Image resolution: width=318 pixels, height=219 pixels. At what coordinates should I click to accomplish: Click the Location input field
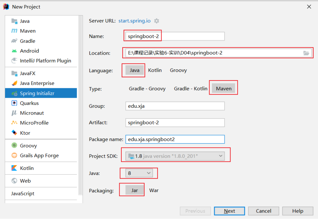pos(218,53)
